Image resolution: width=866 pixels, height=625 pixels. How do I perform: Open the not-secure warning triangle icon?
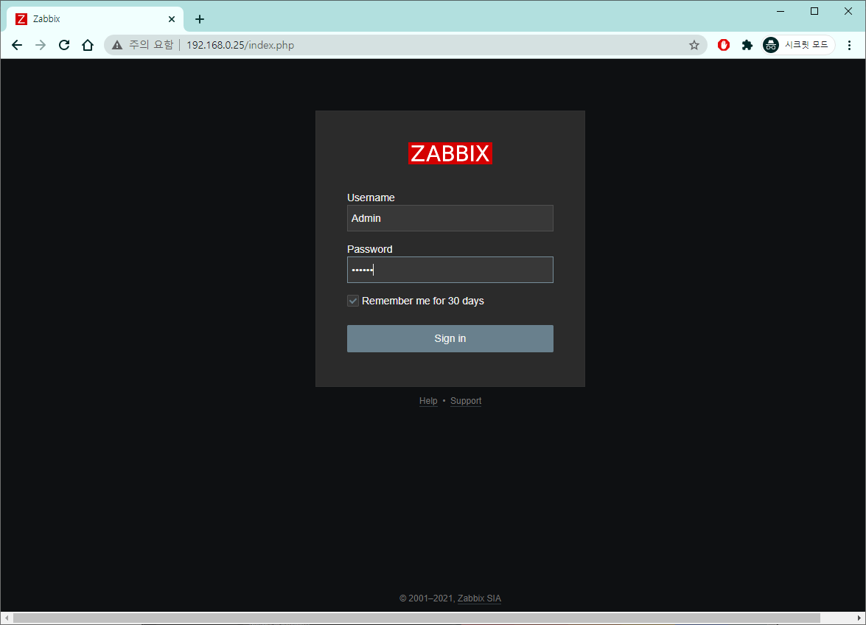pyautogui.click(x=117, y=45)
